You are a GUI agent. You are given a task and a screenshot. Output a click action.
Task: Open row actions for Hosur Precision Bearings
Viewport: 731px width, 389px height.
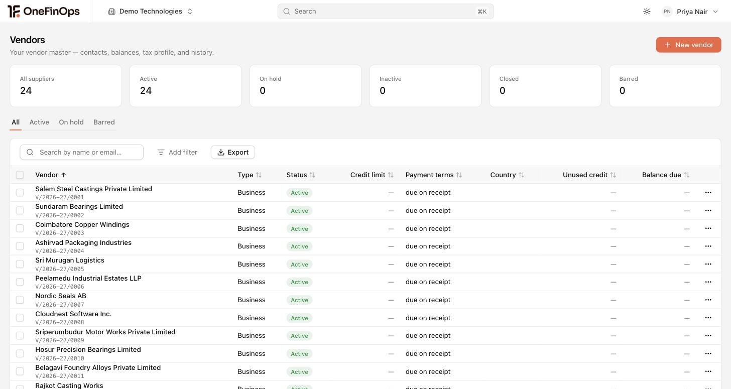[708, 354]
